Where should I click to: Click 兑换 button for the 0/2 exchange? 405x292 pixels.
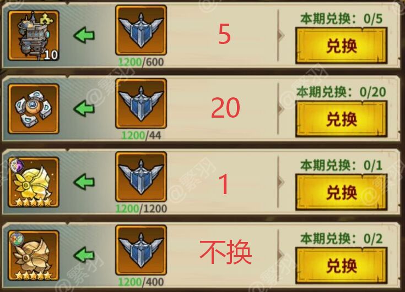(x=341, y=266)
